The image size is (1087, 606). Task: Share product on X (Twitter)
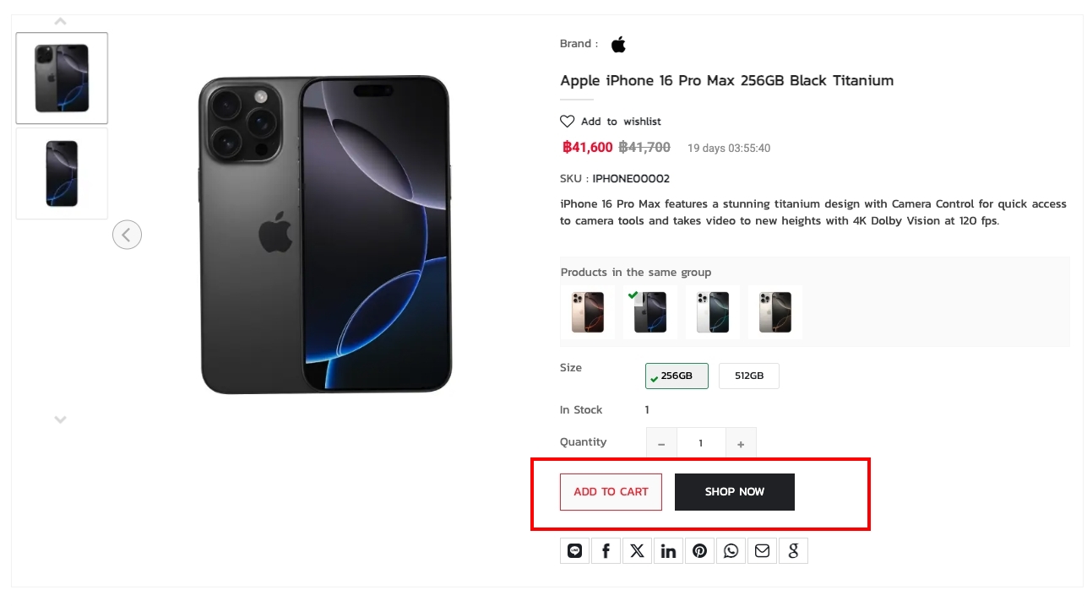pyautogui.click(x=638, y=551)
